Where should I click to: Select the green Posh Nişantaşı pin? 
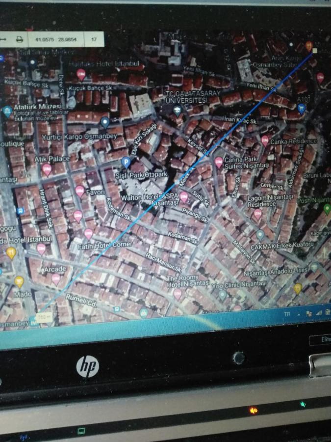coord(327,209)
